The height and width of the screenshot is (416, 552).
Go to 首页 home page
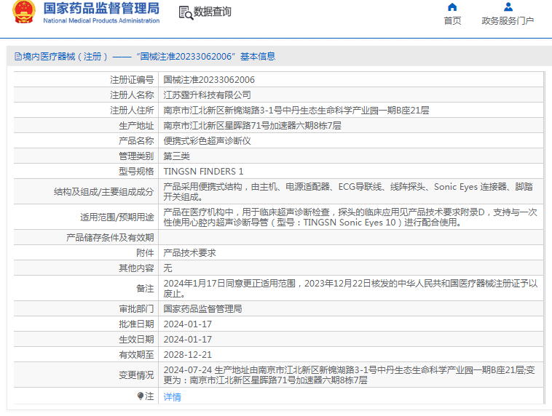[452, 21]
